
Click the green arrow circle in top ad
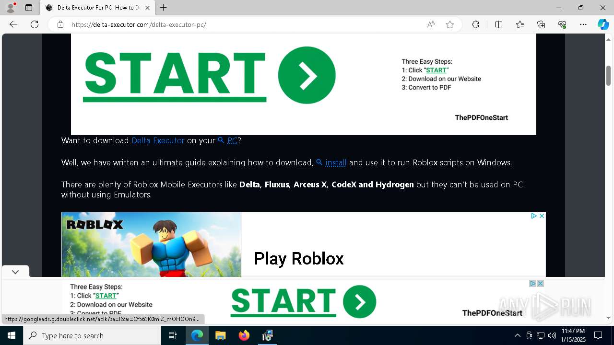(307, 75)
